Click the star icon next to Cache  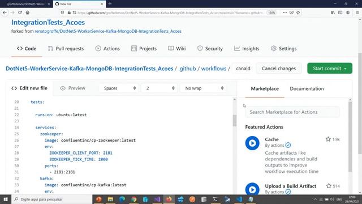tap(328, 139)
